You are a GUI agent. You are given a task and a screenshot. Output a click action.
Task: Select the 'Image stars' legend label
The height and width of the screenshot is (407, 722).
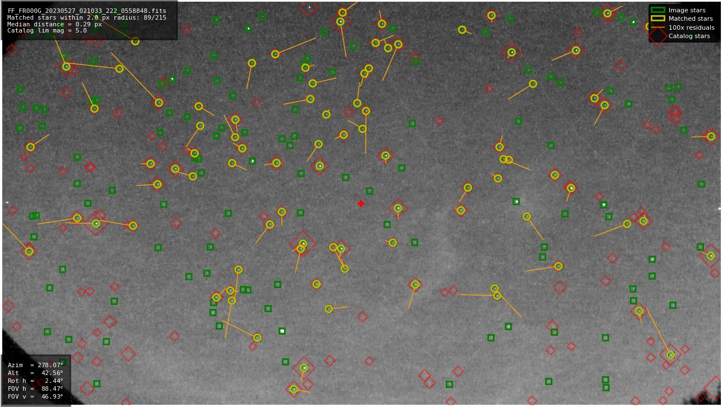687,10
